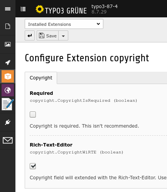
Task: Toggle the page tree list icon
Action: tap(23, 9)
